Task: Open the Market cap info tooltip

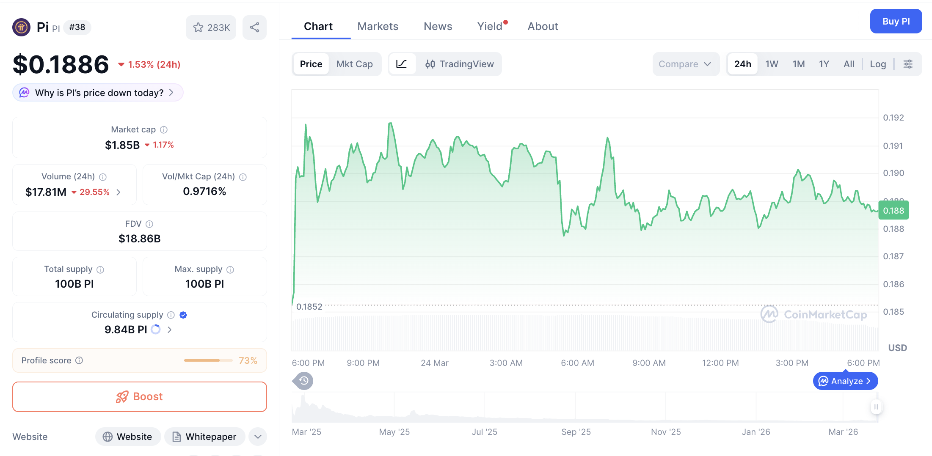Action: tap(163, 129)
